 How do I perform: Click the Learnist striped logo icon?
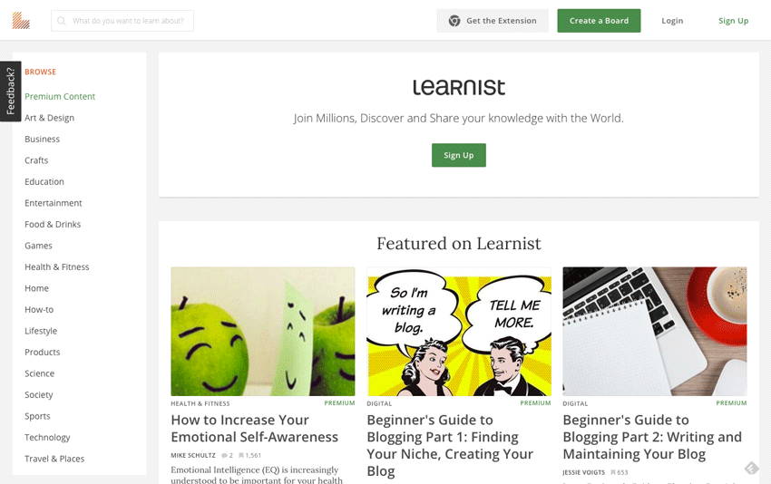coord(21,21)
